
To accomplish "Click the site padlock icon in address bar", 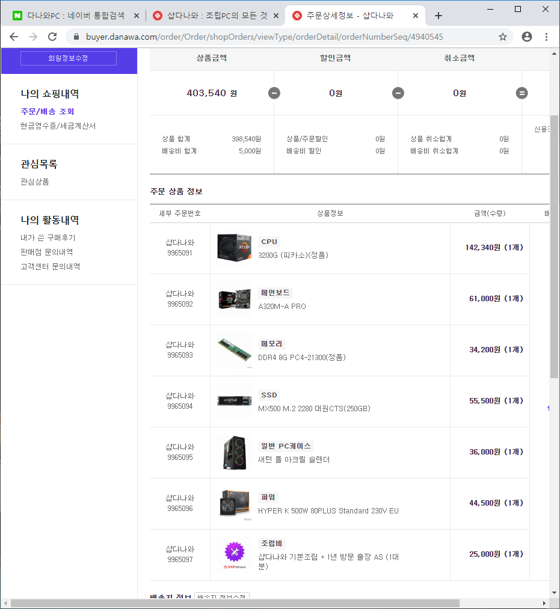I will [76, 37].
